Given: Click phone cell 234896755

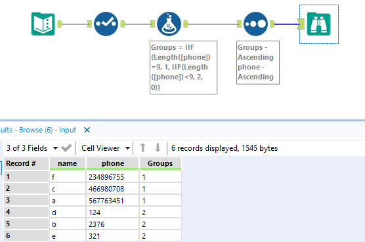Looking at the screenshot, I should pyautogui.click(x=113, y=176).
